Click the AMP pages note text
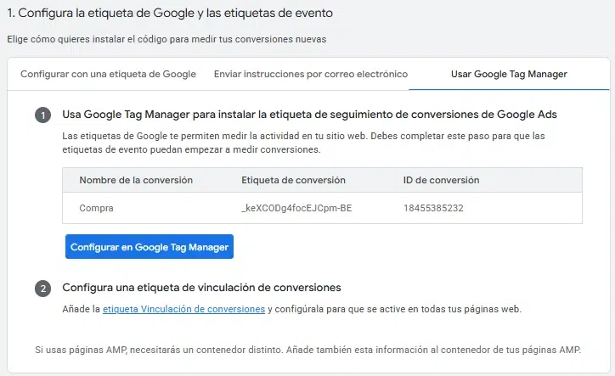This screenshot has height=376, width=615. pos(307,350)
